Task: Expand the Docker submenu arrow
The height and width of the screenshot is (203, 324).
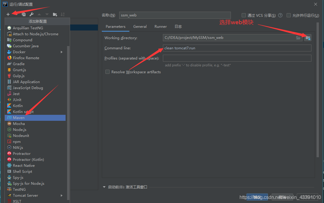Action: tap(62, 52)
